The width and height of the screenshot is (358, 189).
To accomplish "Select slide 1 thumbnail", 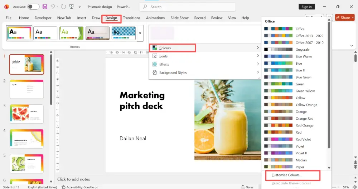I will coord(27,64).
